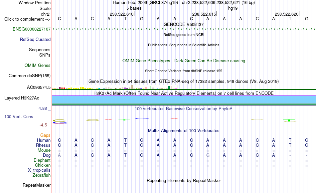Screen dimensions: 316x193
Task: Click the GTEx Gene Expression title text
Action: point(184,82)
